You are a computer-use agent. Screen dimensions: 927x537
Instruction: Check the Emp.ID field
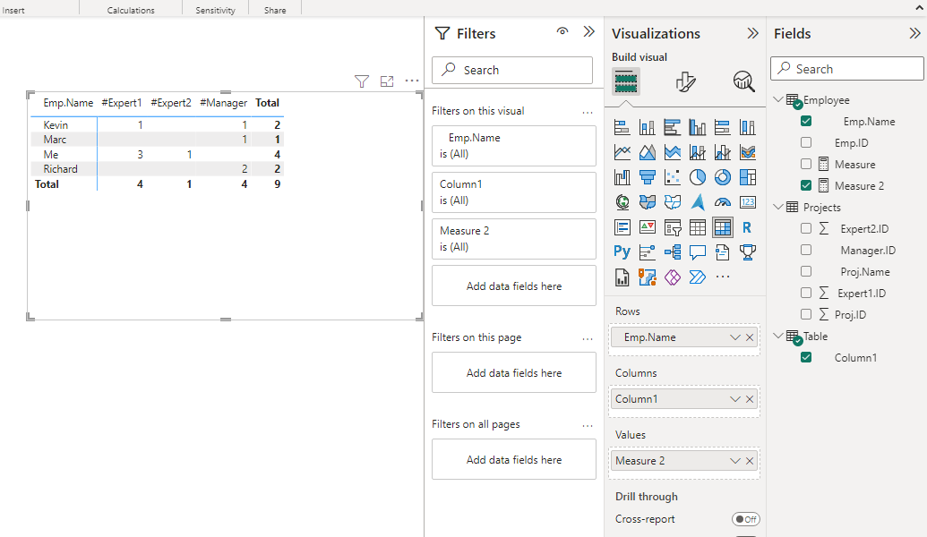click(x=806, y=142)
